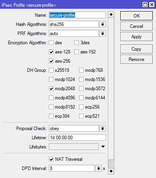Apply the profile settings
Viewport: 156px width, 178px height.
point(137,37)
